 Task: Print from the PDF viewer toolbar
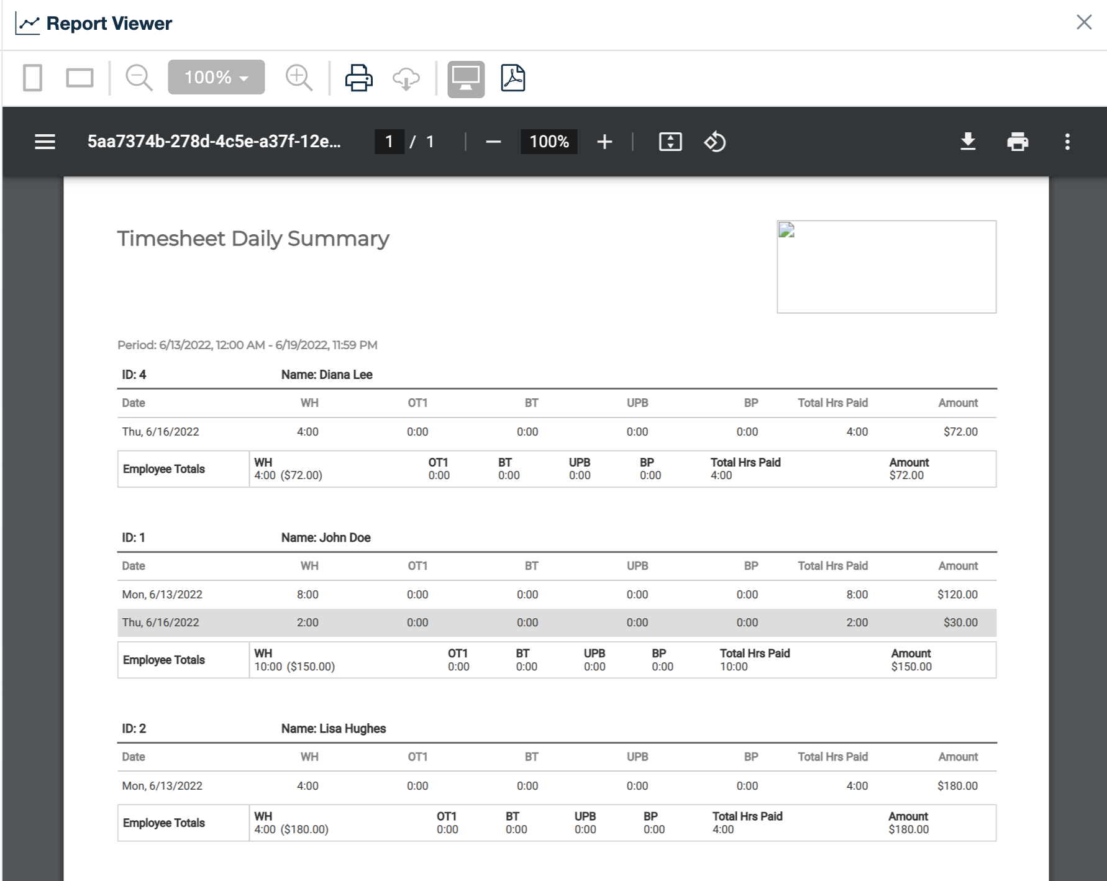(1018, 142)
